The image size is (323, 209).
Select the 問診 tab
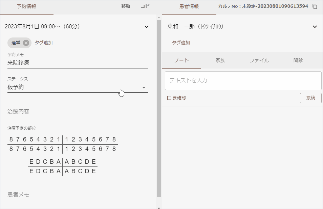click(x=298, y=60)
